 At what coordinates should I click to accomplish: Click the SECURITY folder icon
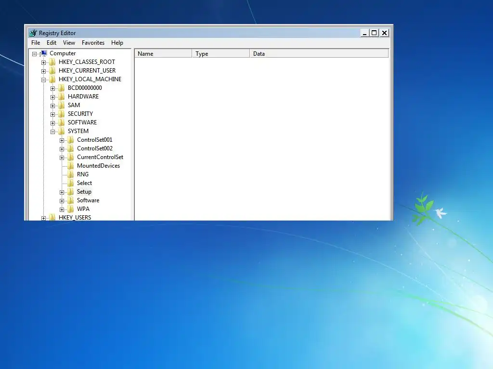tap(62, 113)
